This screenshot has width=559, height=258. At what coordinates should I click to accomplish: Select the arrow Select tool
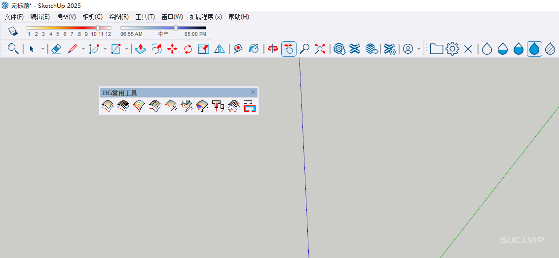[32, 49]
